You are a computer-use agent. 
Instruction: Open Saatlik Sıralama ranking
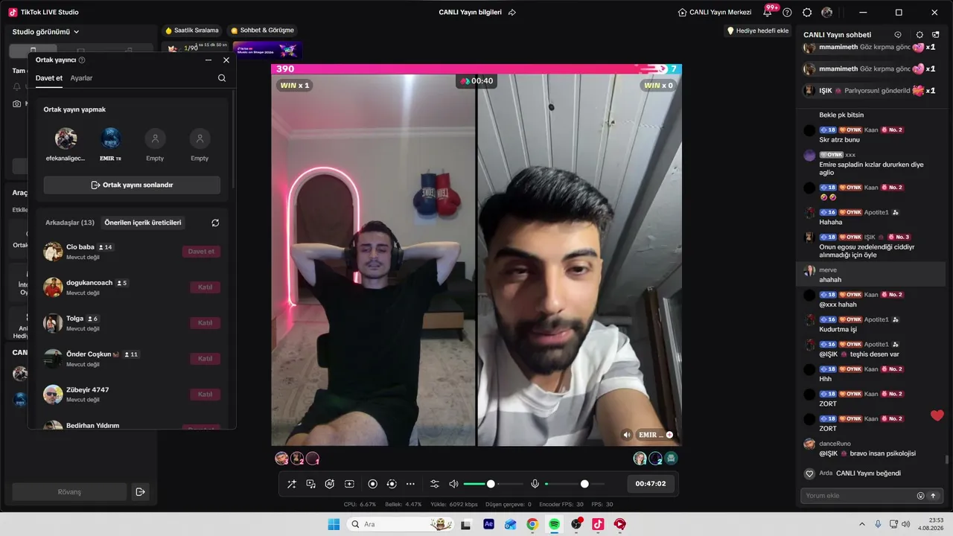tap(192, 31)
